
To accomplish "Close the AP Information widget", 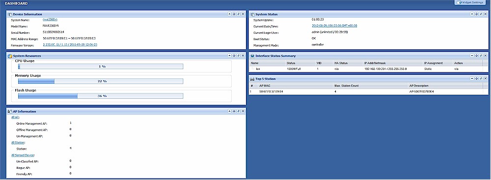I will pos(243,111).
